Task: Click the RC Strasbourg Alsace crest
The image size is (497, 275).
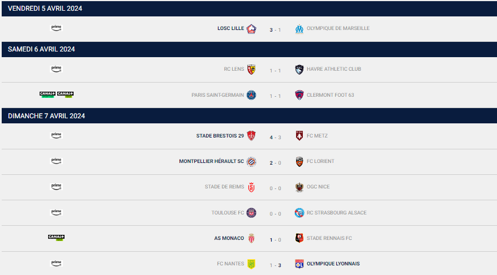Action: tap(299, 213)
